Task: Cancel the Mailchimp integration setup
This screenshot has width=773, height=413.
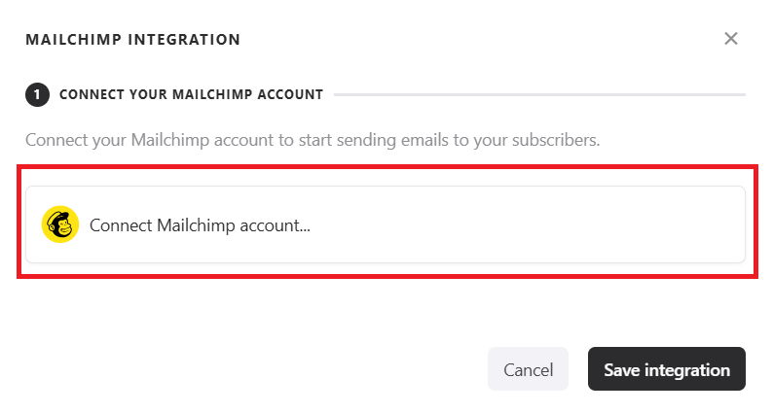Action: [528, 369]
